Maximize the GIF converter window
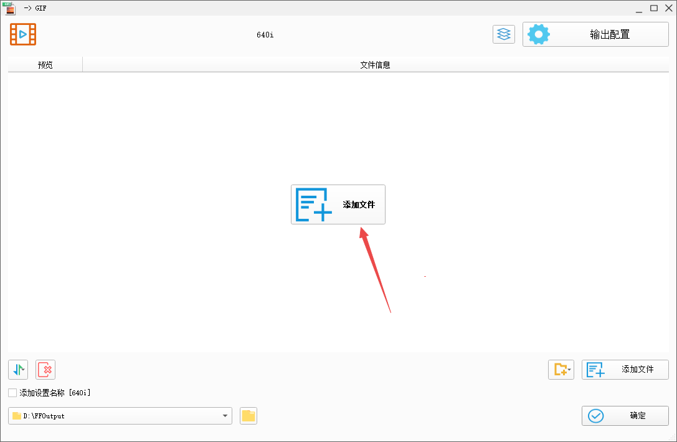The image size is (677, 442). tap(653, 8)
